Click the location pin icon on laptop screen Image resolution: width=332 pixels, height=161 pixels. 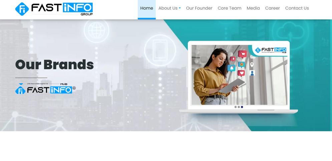click(x=252, y=65)
